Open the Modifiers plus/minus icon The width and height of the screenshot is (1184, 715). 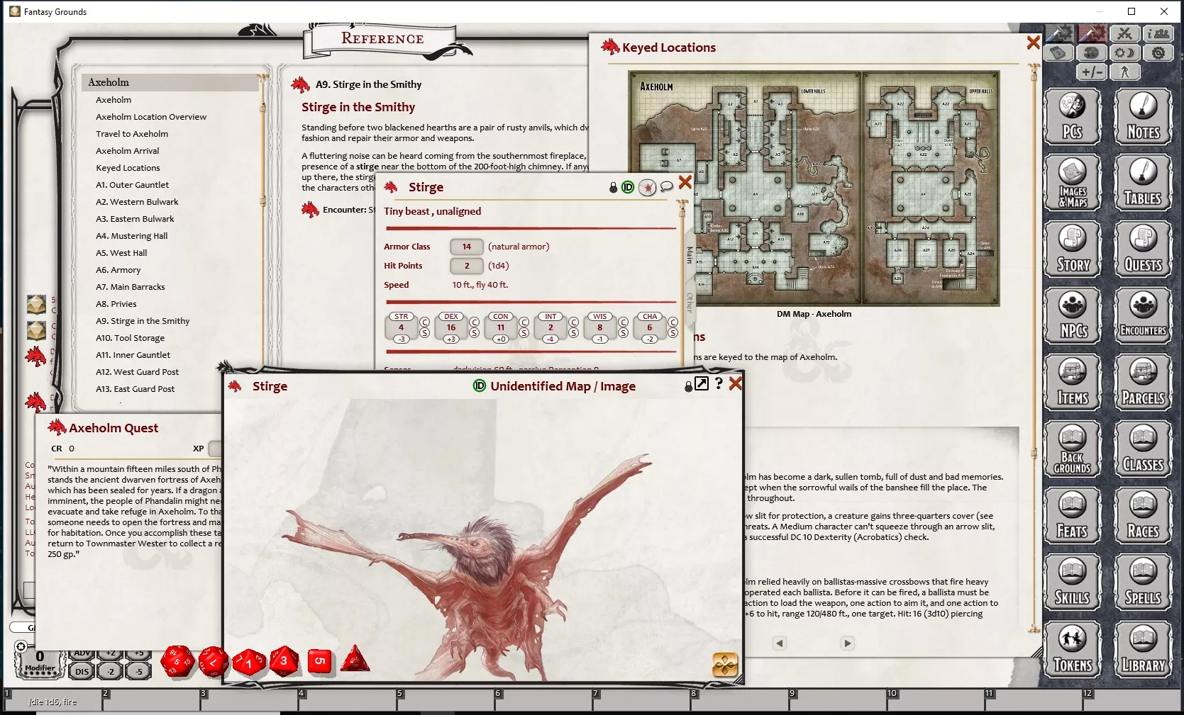coord(1092,72)
